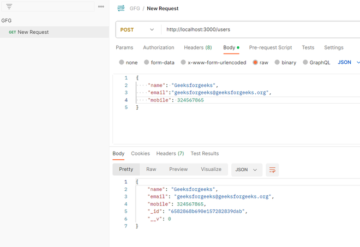Click the HTTP request icon in breadcrumb
The height and width of the screenshot is (247, 360).
121,9
